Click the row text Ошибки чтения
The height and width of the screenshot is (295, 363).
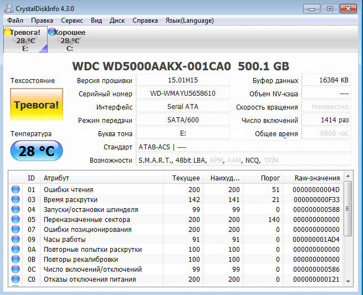(x=69, y=190)
